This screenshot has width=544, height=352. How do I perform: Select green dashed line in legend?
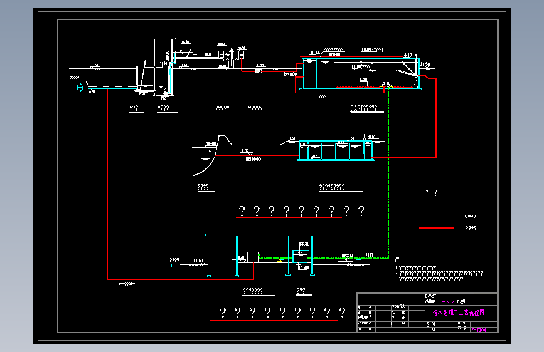coord(437,217)
